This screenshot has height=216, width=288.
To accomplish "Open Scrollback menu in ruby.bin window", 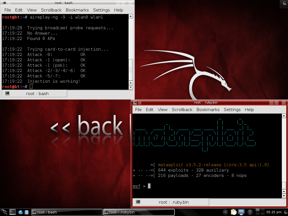I will pyautogui.click(x=182, y=110).
